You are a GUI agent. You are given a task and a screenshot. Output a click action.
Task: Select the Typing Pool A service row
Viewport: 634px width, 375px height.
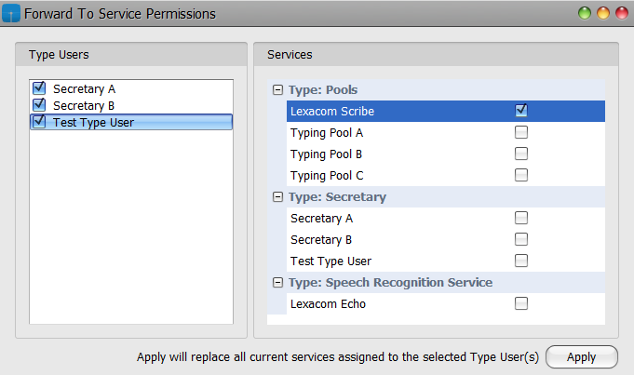tap(446, 132)
